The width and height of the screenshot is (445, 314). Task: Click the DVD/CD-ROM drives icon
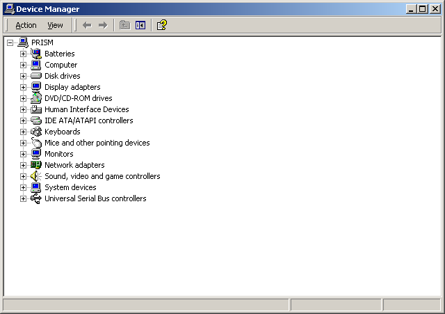[x=36, y=98]
